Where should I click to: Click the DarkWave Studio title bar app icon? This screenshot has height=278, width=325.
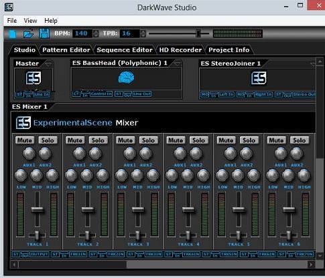(x=9, y=7)
